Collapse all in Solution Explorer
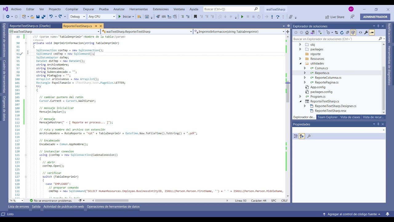394x222 pixels. click(x=347, y=32)
